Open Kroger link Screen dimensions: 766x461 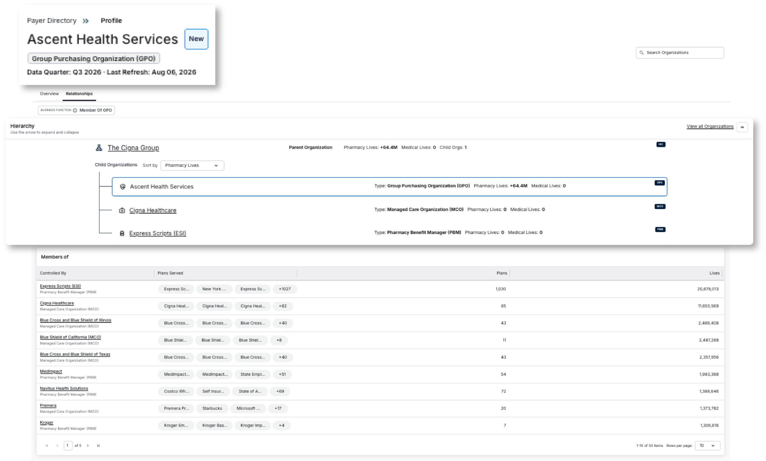47,423
